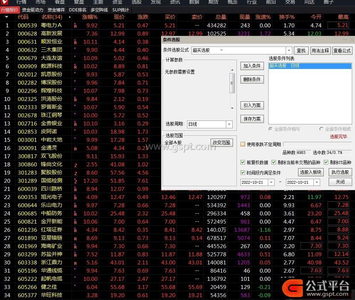Click the 总量 column header
The height and width of the screenshot is (300, 355).
221,17
